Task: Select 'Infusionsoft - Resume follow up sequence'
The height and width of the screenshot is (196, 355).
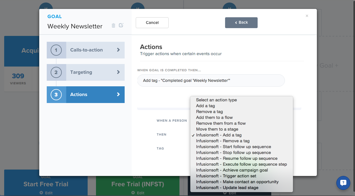Action: [241, 158]
